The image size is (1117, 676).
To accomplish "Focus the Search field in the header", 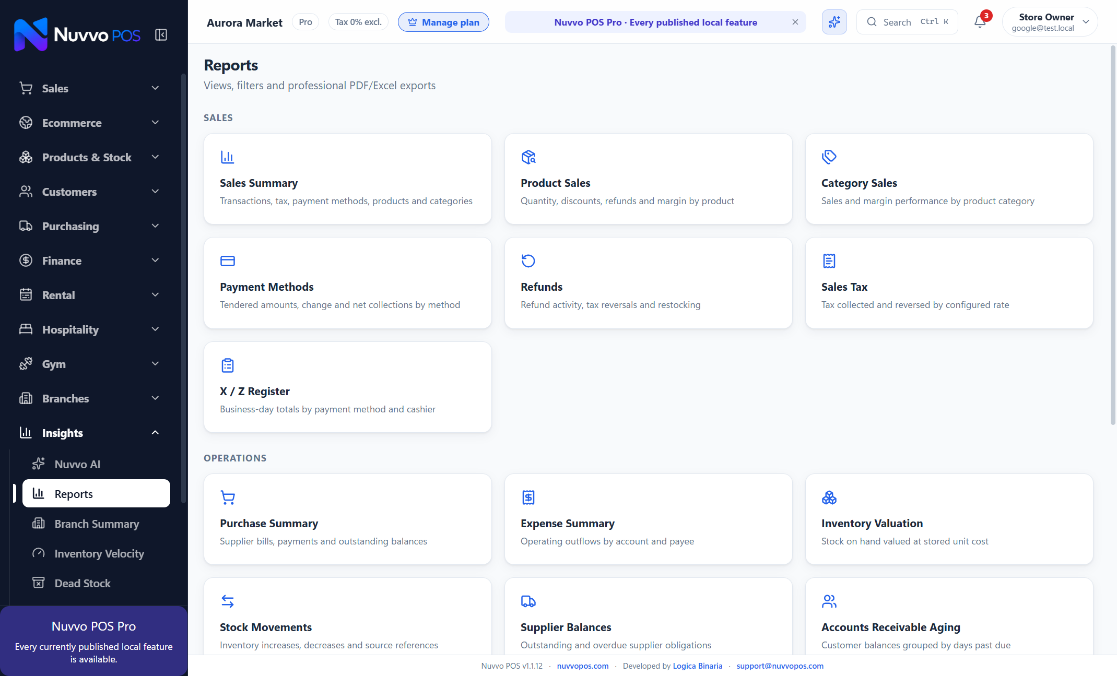I will pyautogui.click(x=907, y=22).
